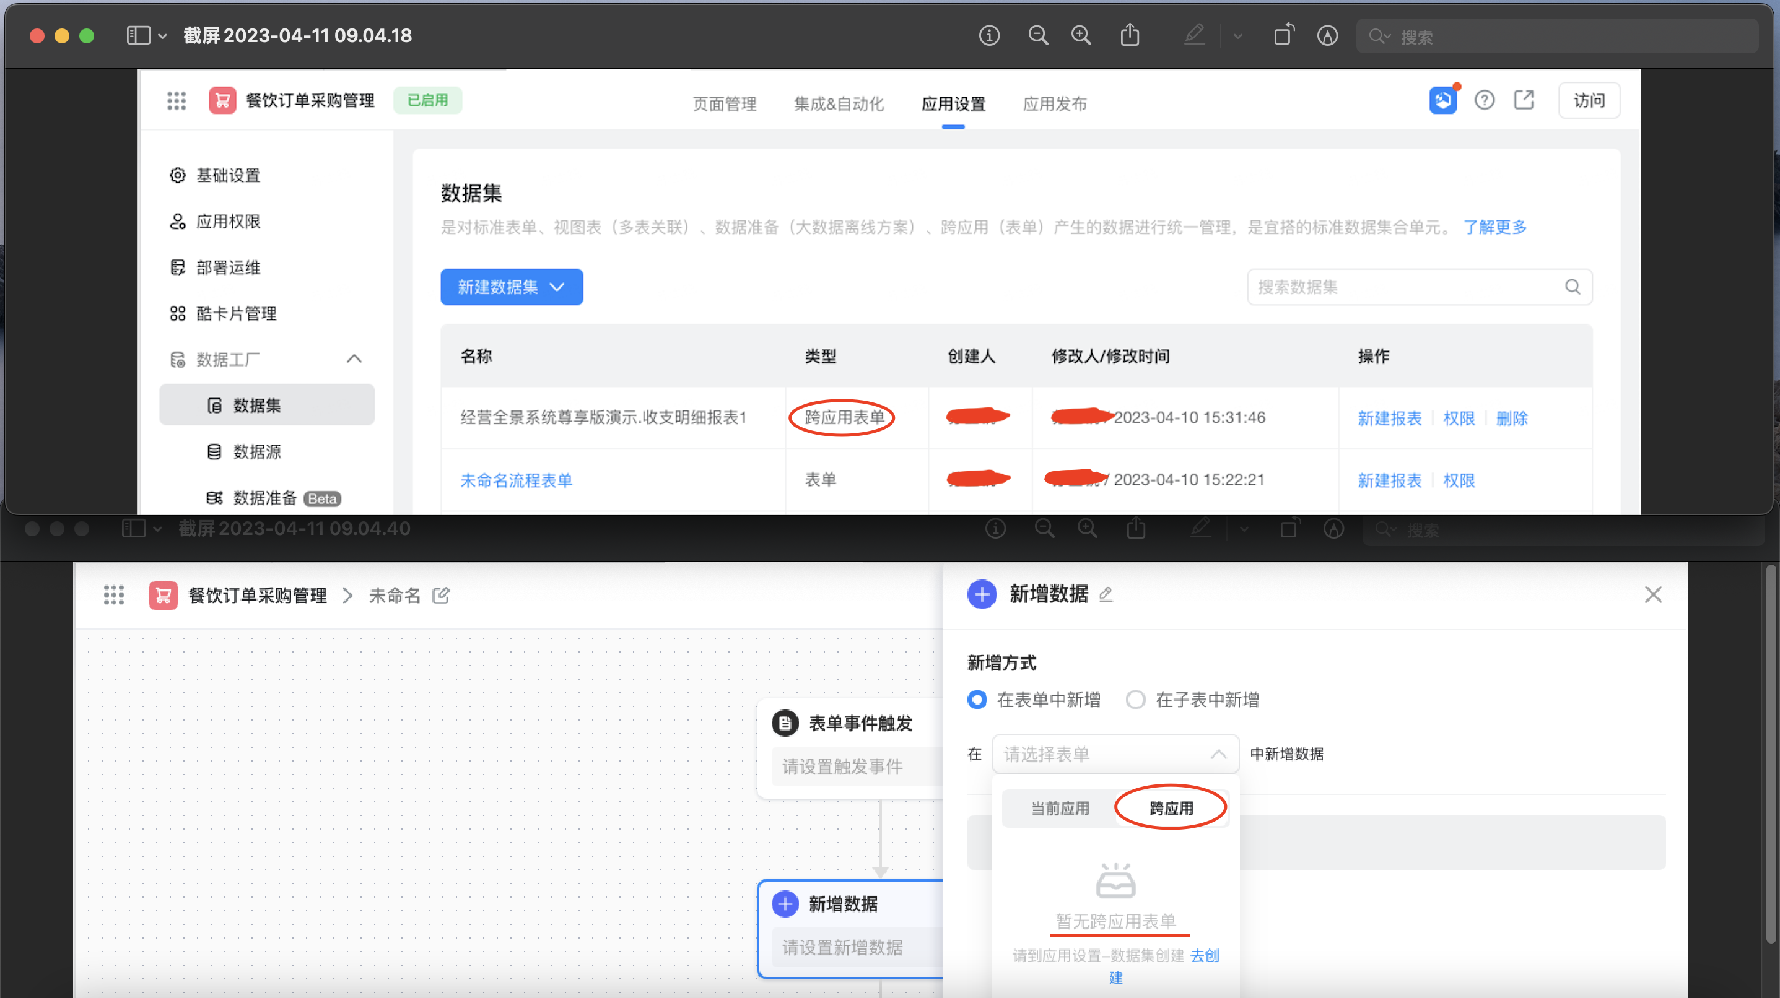The image size is (1780, 998).
Task: Click the vertical scrollbar of lower window
Action: 1770,753
